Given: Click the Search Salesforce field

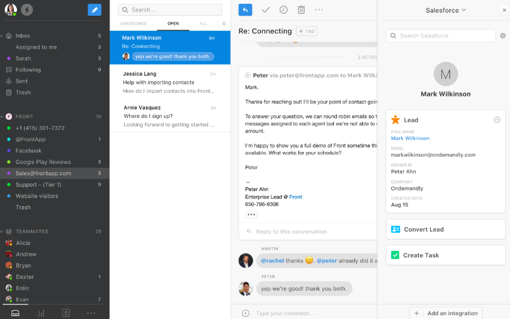Looking at the screenshot, I should [x=441, y=36].
